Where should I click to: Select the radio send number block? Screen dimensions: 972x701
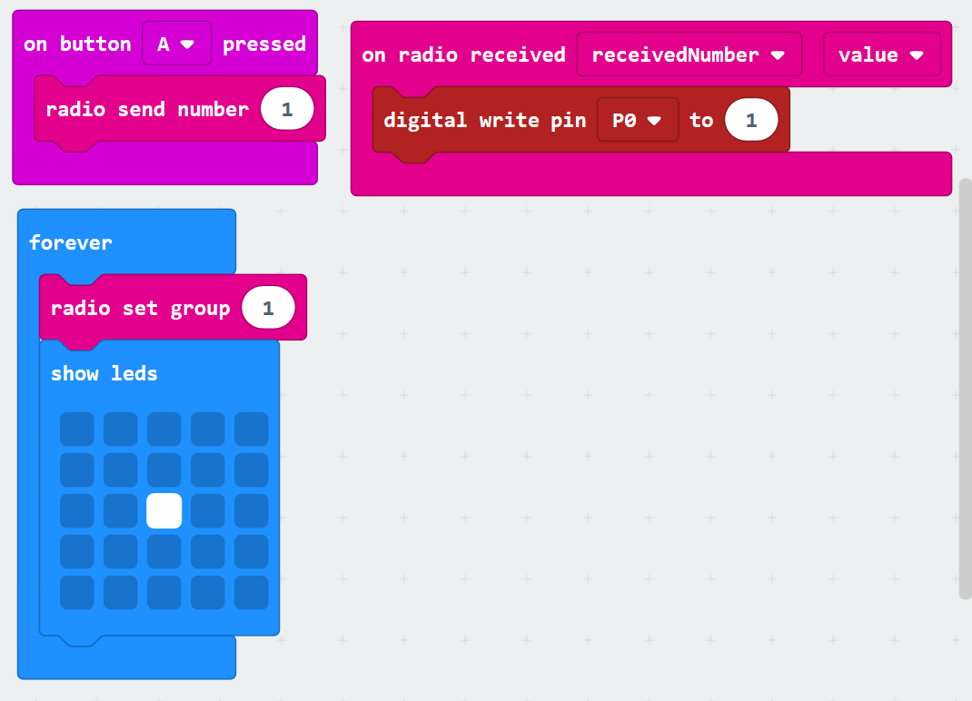(x=146, y=110)
